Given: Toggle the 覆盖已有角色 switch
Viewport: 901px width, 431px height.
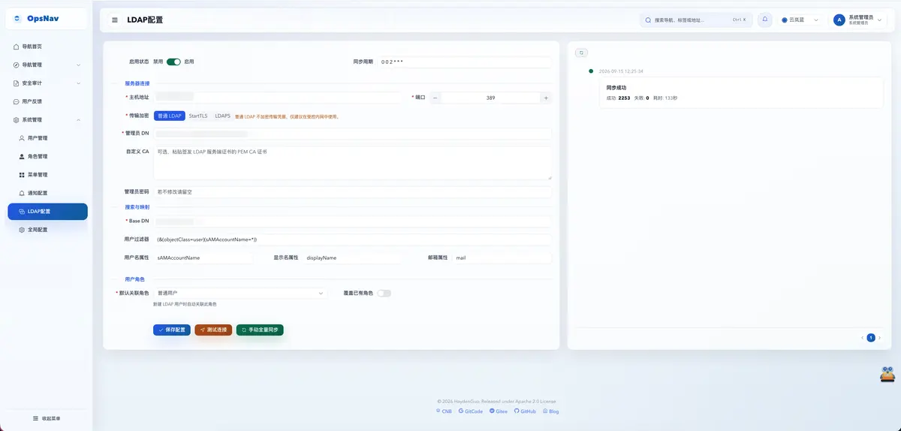Looking at the screenshot, I should point(384,293).
